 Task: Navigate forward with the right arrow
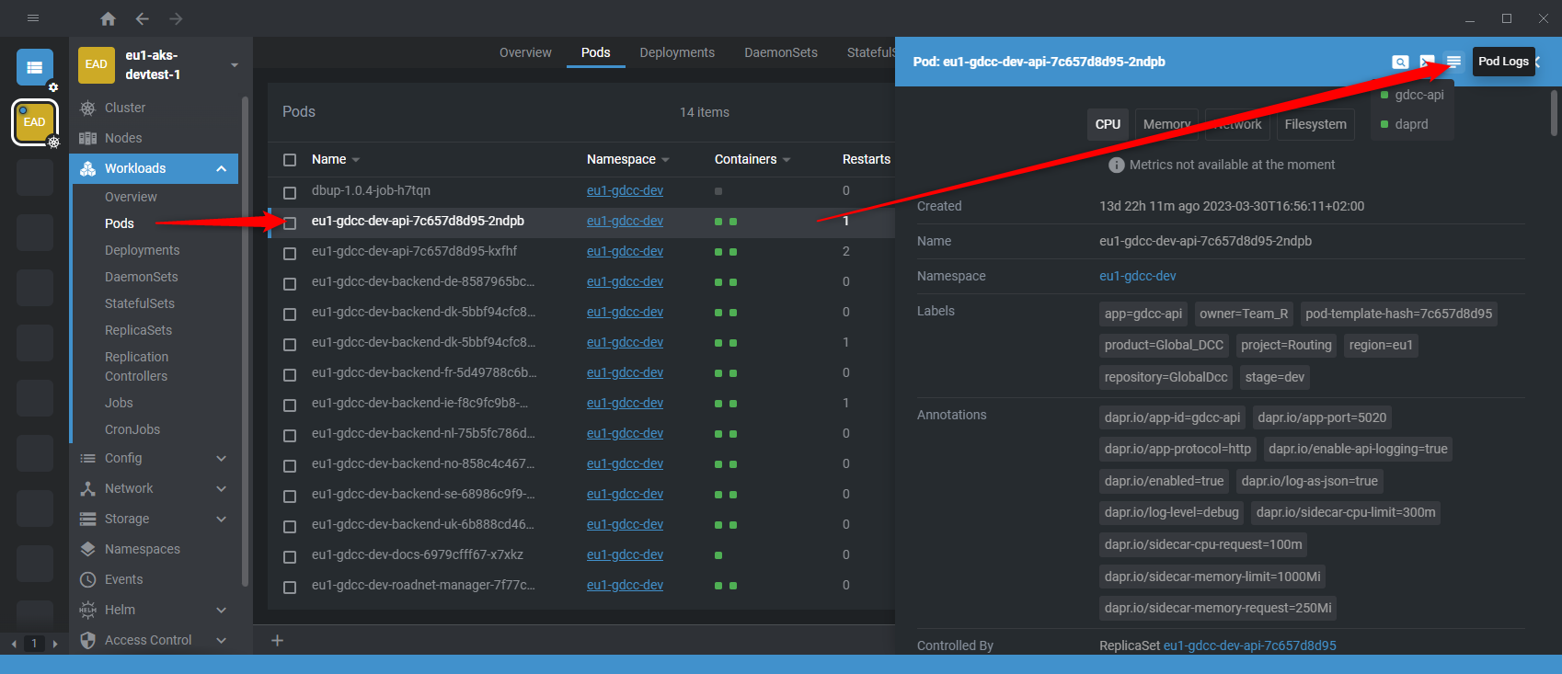[x=176, y=18]
